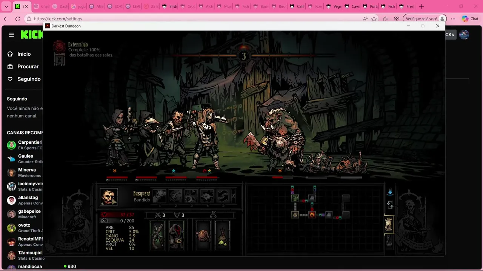483x271 pixels.
Task: Open ovotz recommended channel
Action: 25,228
